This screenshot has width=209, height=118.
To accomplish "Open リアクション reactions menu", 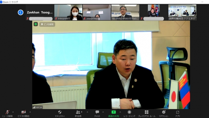I will point(164,114).
